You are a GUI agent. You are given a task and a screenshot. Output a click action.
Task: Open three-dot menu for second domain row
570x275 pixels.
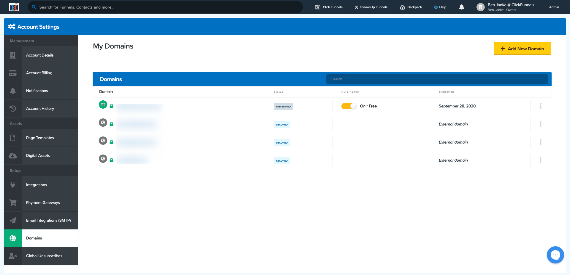pos(540,124)
